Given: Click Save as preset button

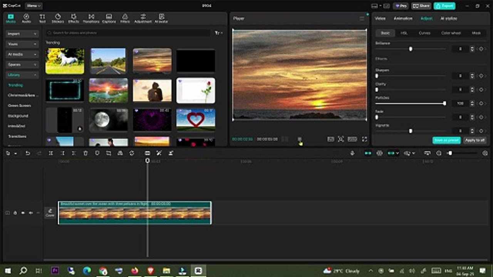Looking at the screenshot, I should point(446,140).
